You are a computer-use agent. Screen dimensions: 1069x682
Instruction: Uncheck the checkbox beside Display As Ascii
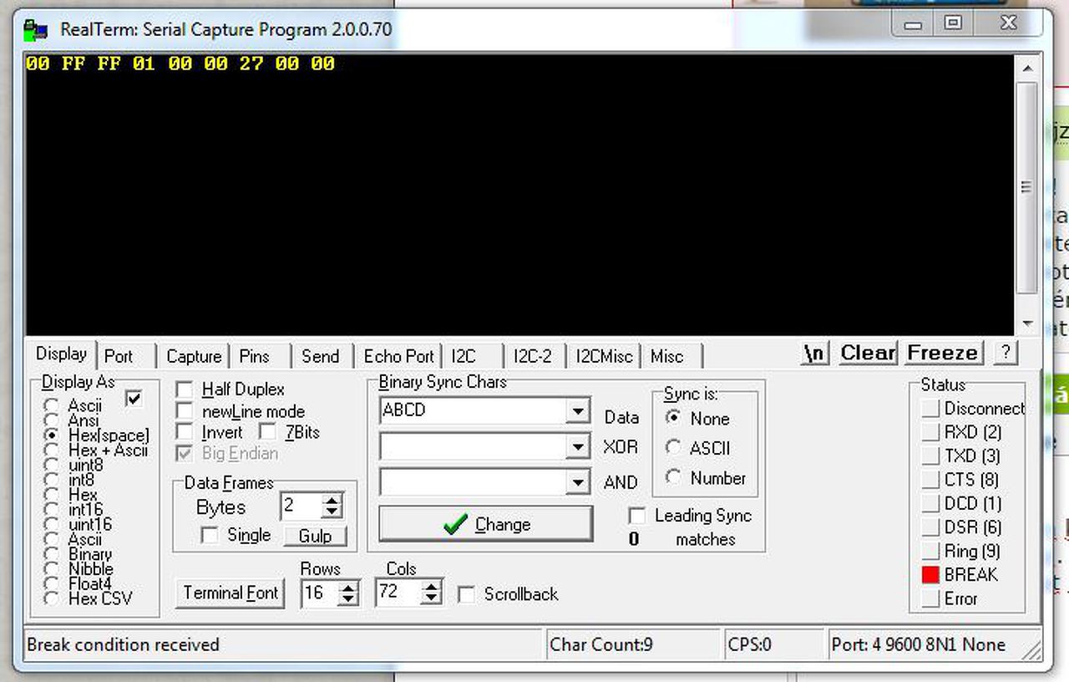coord(134,399)
